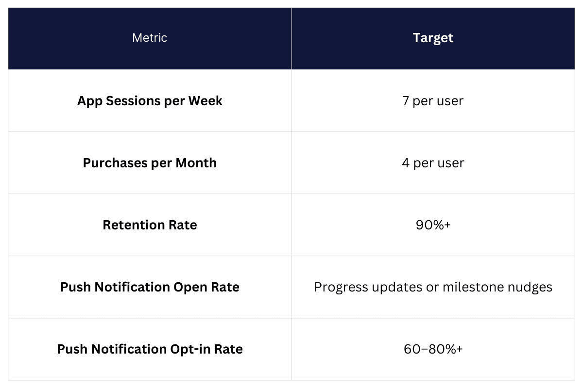Viewport: 583px width, 388px height.
Task: Click the word Month in Purchases row
Action: (197, 163)
